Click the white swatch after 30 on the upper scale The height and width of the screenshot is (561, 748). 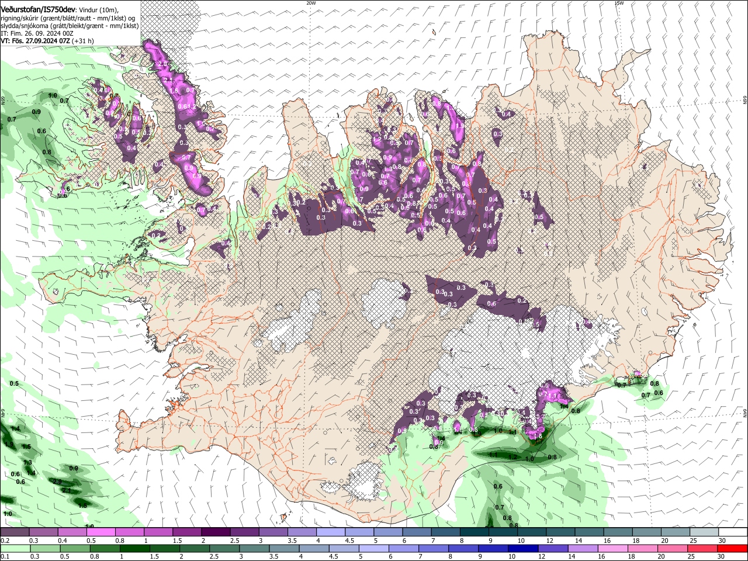733,532
